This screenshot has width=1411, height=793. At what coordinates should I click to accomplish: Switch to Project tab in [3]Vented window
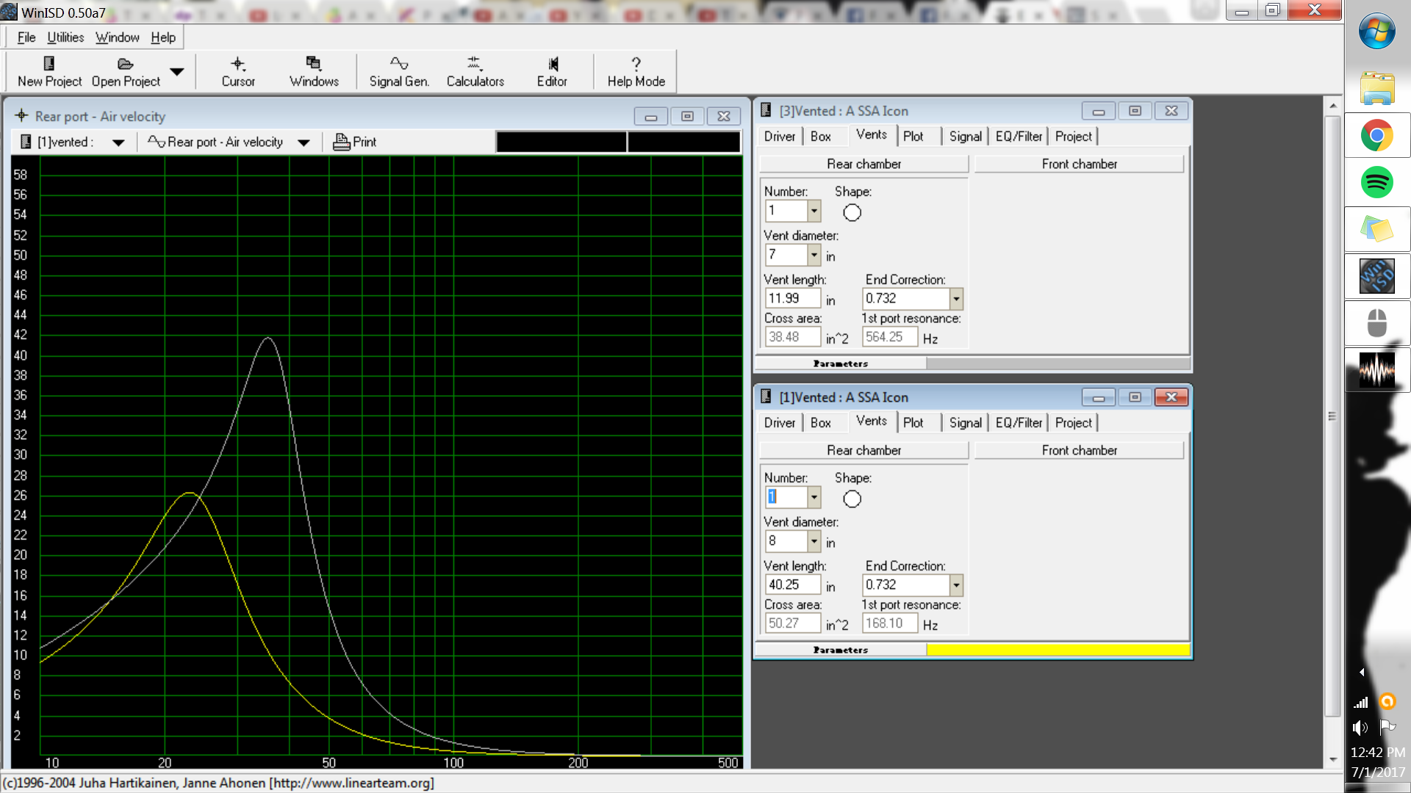point(1073,137)
